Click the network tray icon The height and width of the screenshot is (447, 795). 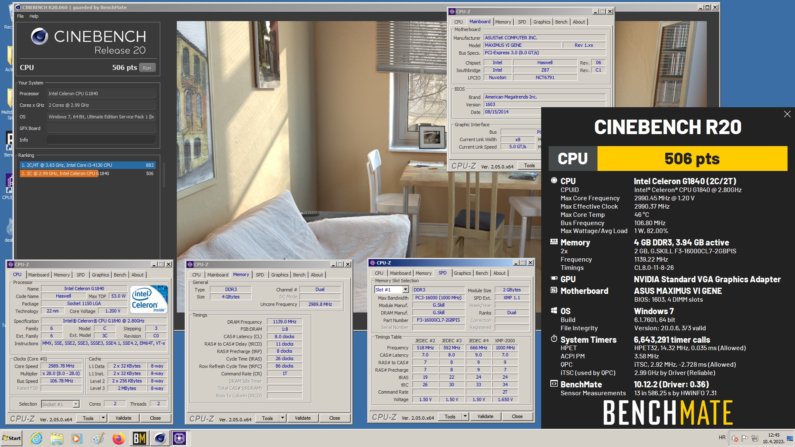point(755,438)
